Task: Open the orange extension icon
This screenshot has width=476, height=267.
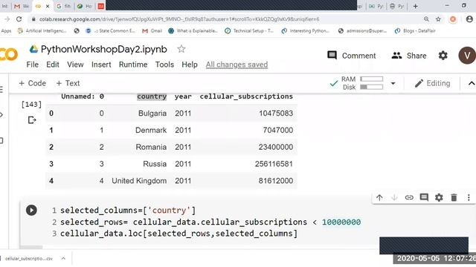Action: pyautogui.click(x=453, y=19)
